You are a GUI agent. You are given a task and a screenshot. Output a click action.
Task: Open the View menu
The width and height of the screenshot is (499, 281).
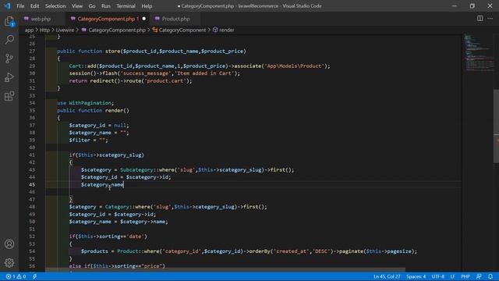point(77,6)
